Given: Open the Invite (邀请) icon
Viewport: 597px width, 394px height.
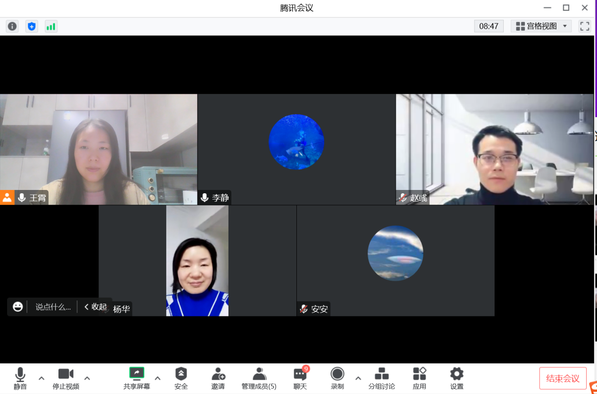Looking at the screenshot, I should pyautogui.click(x=218, y=378).
